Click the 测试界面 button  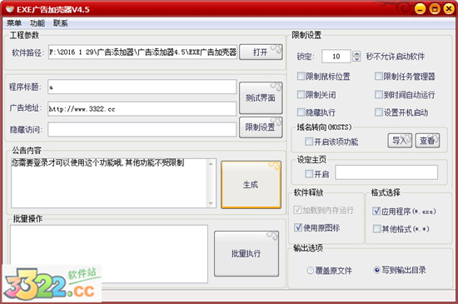tap(261, 97)
